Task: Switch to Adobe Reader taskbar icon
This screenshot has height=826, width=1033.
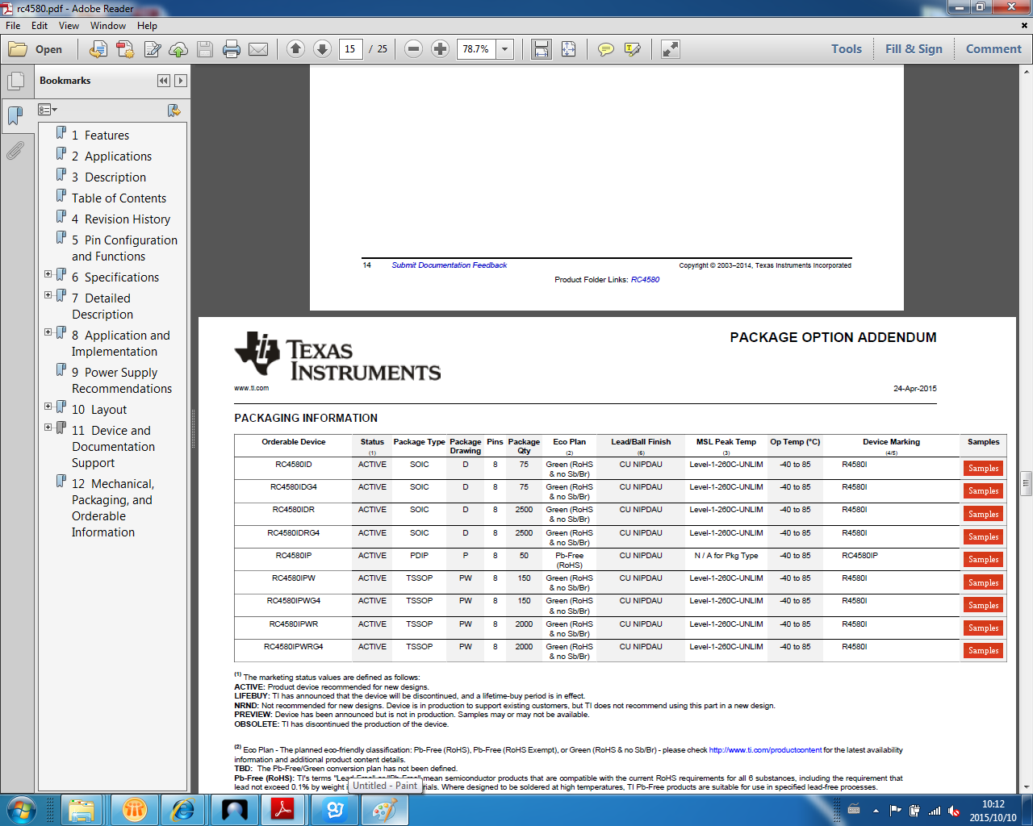Action: tap(283, 809)
